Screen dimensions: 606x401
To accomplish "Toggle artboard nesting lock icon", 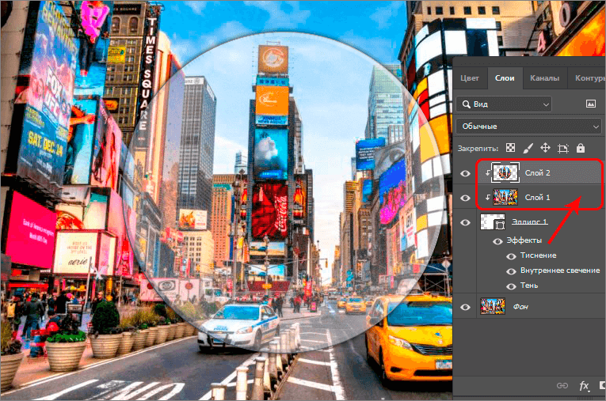I will [x=563, y=148].
